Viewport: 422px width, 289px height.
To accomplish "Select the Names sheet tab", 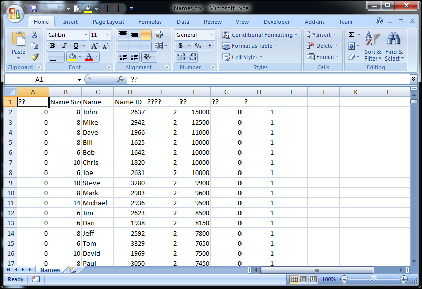I will pos(50,270).
